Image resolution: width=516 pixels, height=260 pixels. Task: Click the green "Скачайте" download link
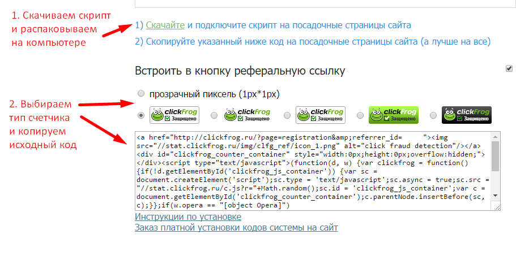pyautogui.click(x=165, y=25)
